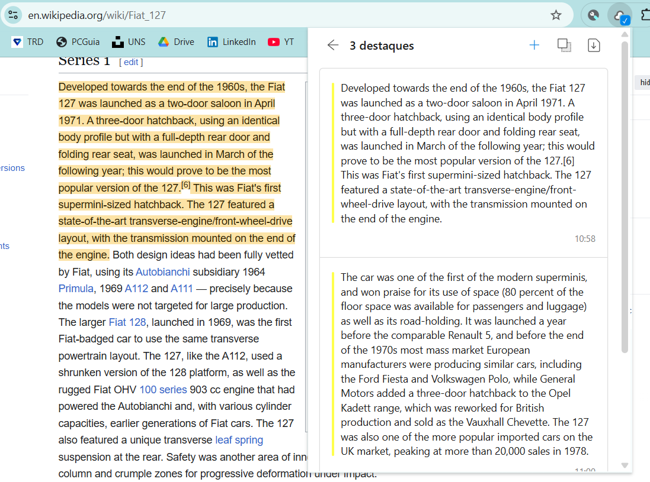The height and width of the screenshot is (482, 650).
Task: Open the Drive bookmark
Action: point(177,42)
